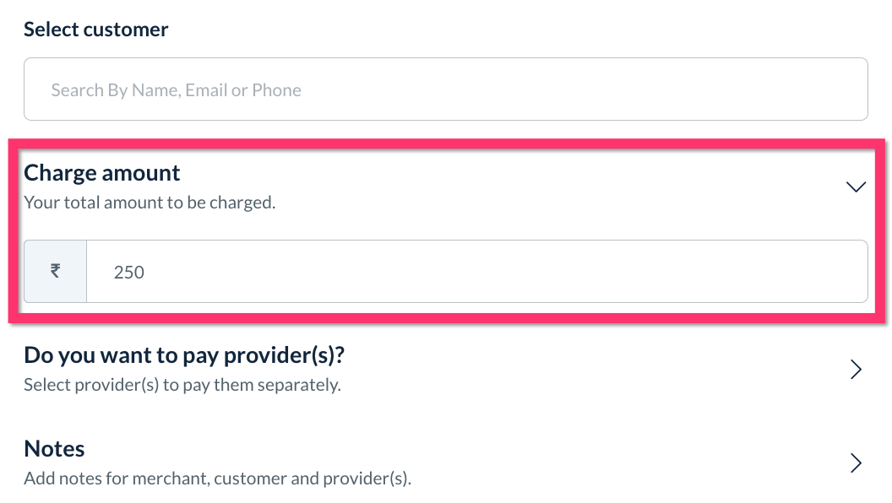Click "Your total amount to be charged" text
The image size is (892, 503).
[x=150, y=203]
